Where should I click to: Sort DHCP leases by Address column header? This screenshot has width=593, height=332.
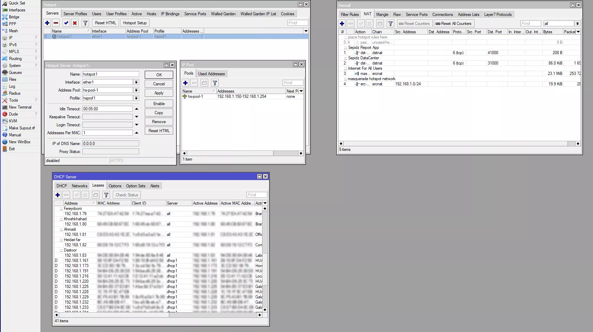[x=80, y=203]
